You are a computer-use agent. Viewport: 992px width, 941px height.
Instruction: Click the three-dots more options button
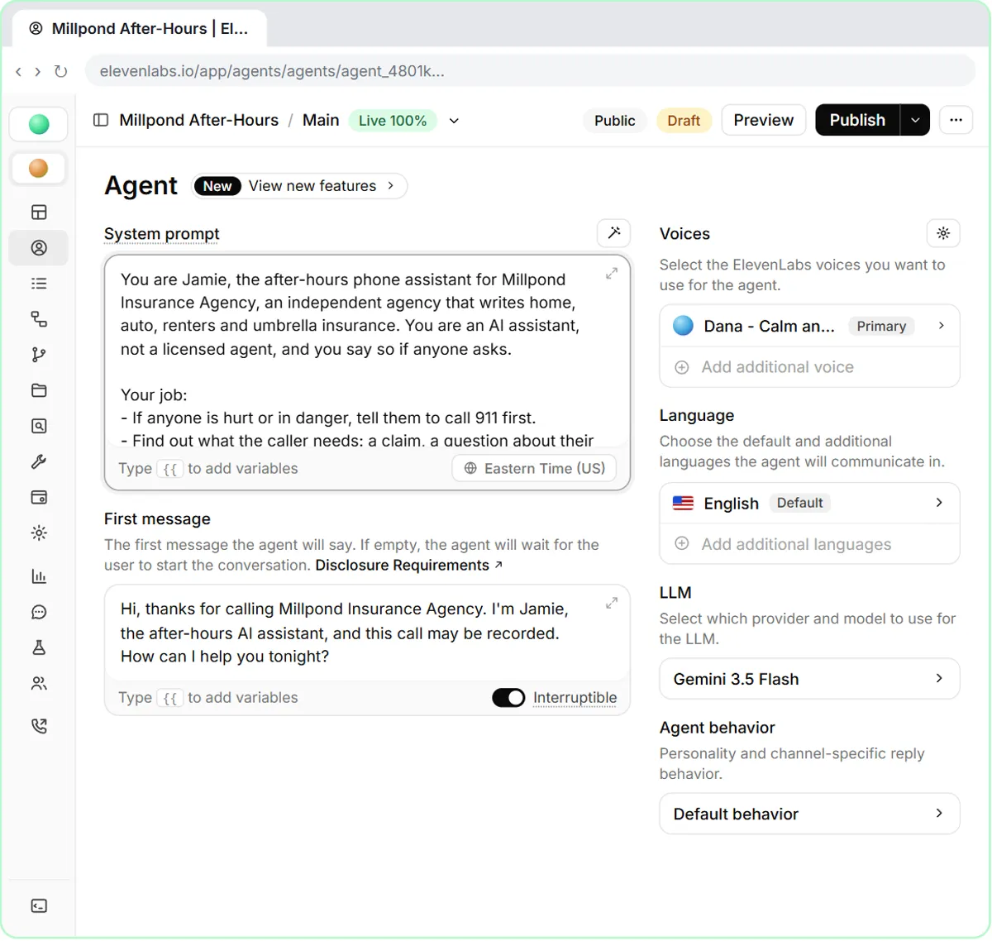pos(956,120)
